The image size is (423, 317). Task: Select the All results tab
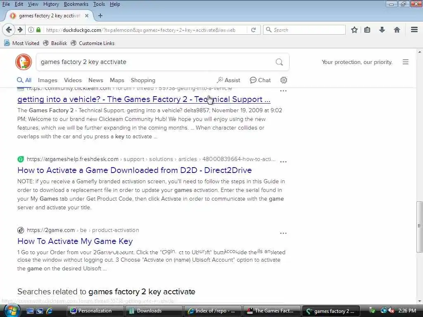(x=24, y=80)
